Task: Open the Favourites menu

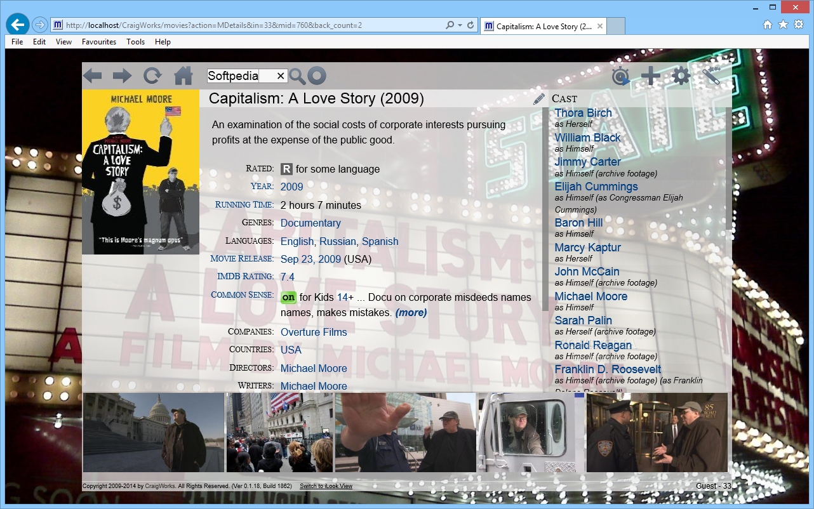Action: tap(99, 42)
